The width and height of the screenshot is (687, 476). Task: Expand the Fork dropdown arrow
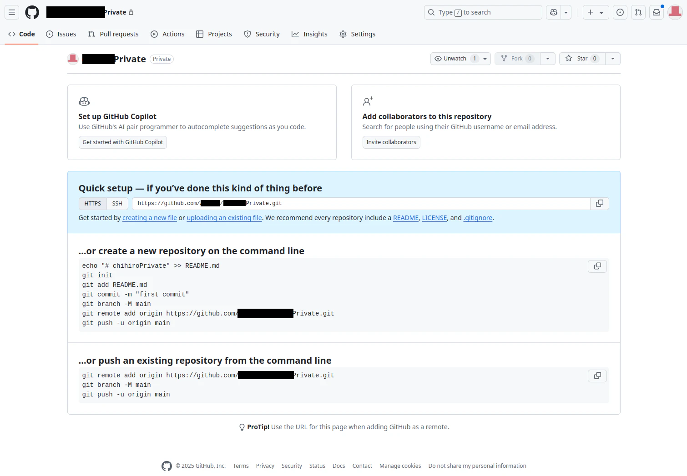coord(548,59)
